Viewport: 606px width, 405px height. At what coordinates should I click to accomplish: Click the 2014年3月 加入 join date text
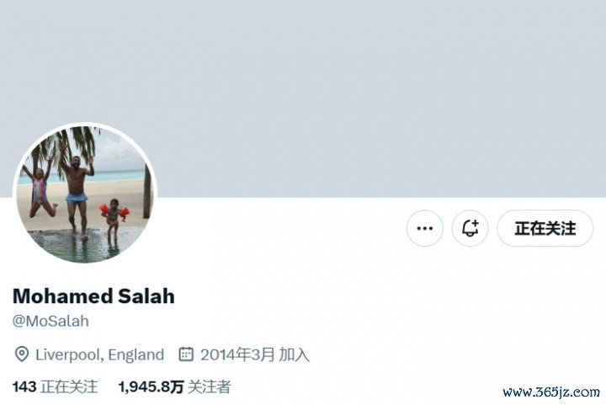(x=255, y=354)
